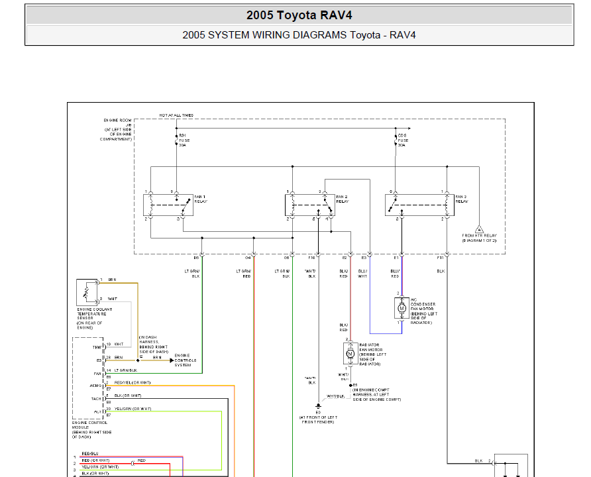The image size is (591, 477).
Task: Click the 'WHT/BLK' label near the ground splice
Action: pos(335,396)
